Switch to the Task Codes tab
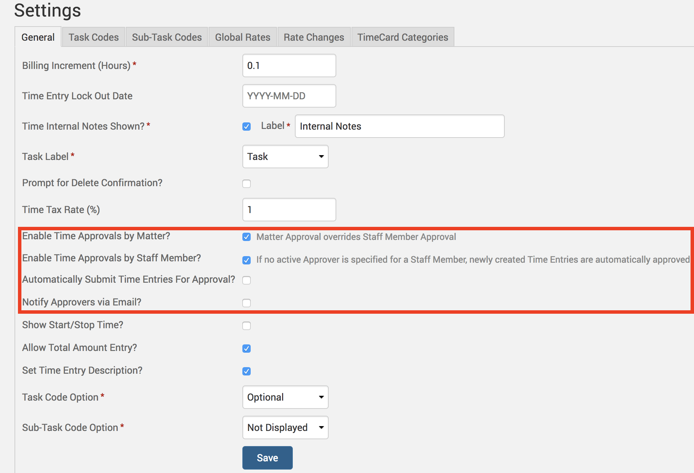Screen dimensions: 694x473 [x=93, y=37]
